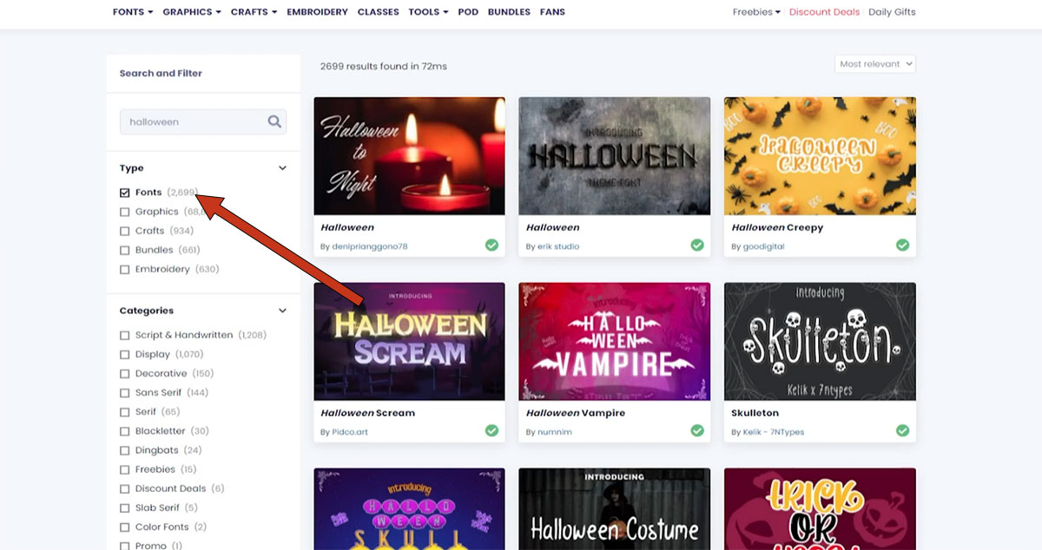The width and height of the screenshot is (1042, 550).
Task: Check the Script & Handwritten category
Action: click(x=124, y=334)
